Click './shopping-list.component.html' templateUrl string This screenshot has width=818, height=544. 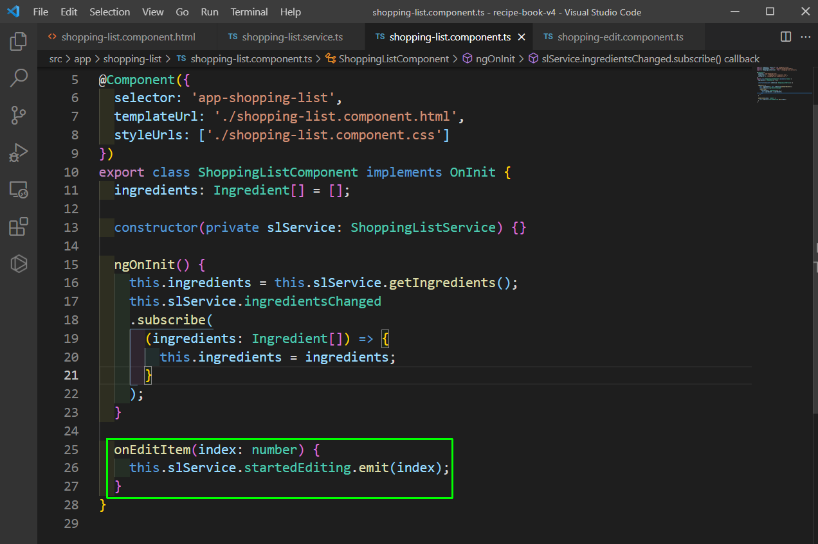point(336,116)
